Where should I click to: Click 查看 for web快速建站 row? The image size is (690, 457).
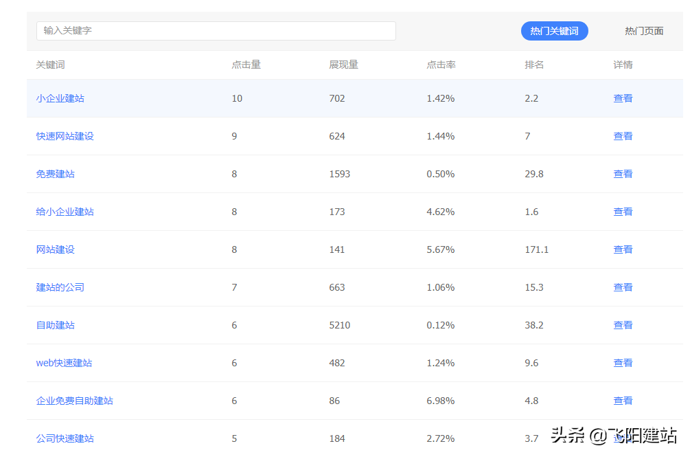click(623, 364)
